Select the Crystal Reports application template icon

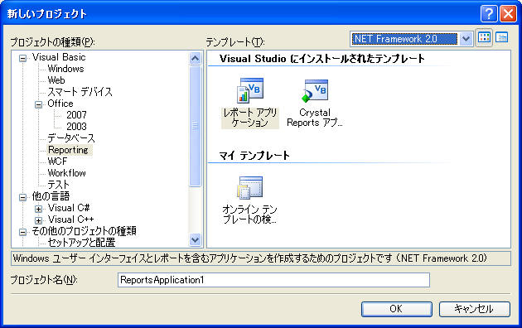tap(315, 90)
